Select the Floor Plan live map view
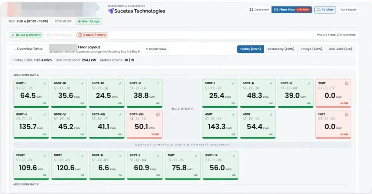The width and height of the screenshot is (372, 194). click(292, 10)
